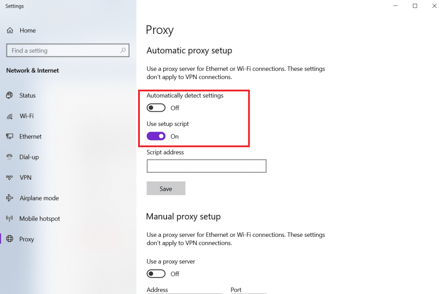This screenshot has height=294, width=439.
Task: Click the Mobile hotspot antenna icon
Action: coord(9,218)
